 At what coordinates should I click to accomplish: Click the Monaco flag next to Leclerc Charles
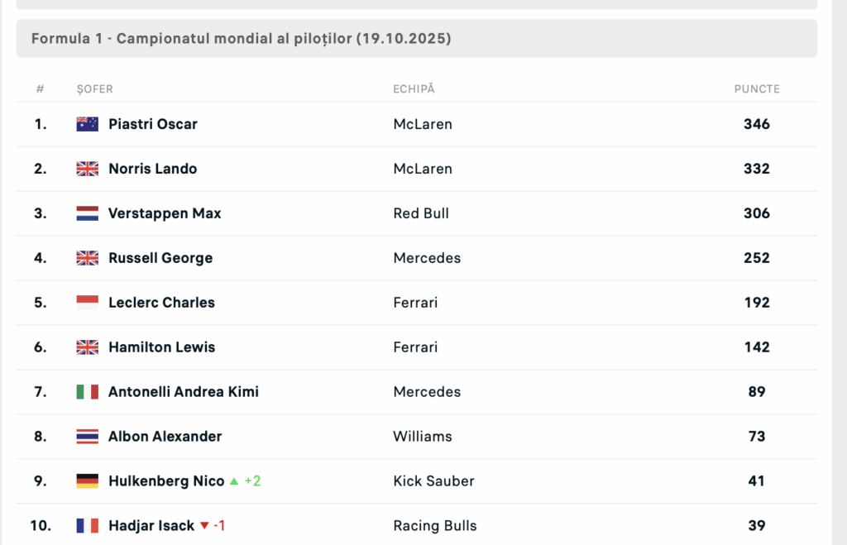[x=87, y=303]
